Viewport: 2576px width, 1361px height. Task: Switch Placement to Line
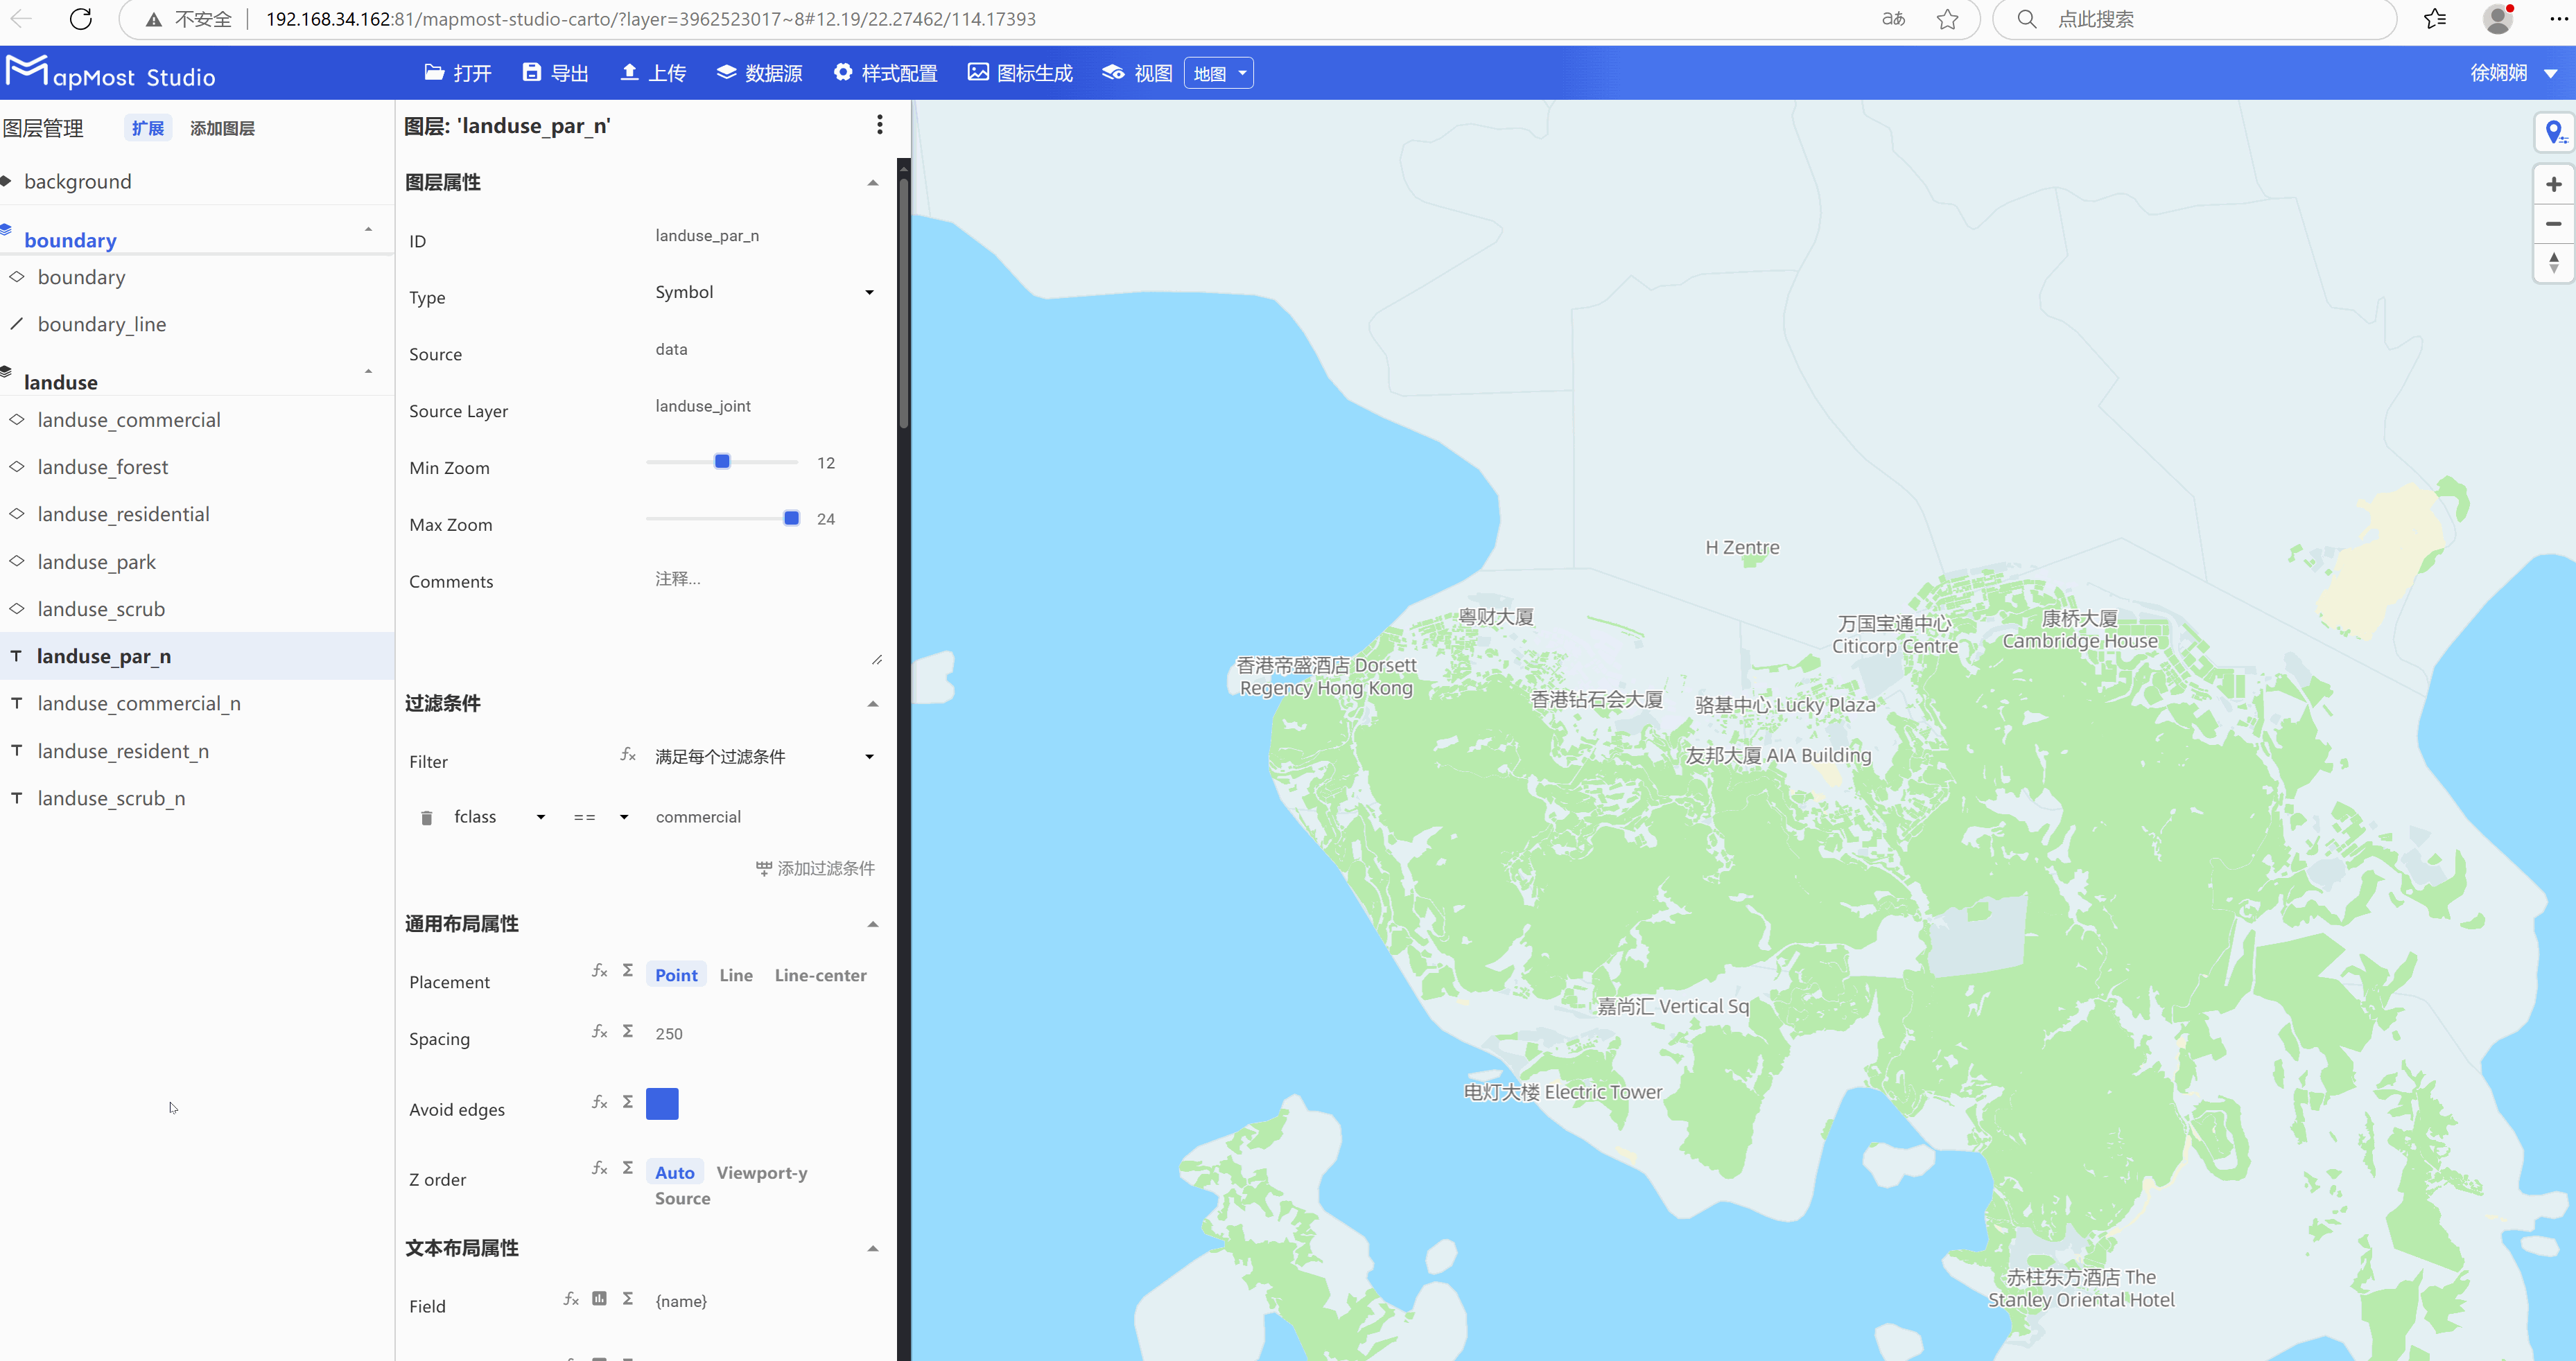[x=736, y=975]
